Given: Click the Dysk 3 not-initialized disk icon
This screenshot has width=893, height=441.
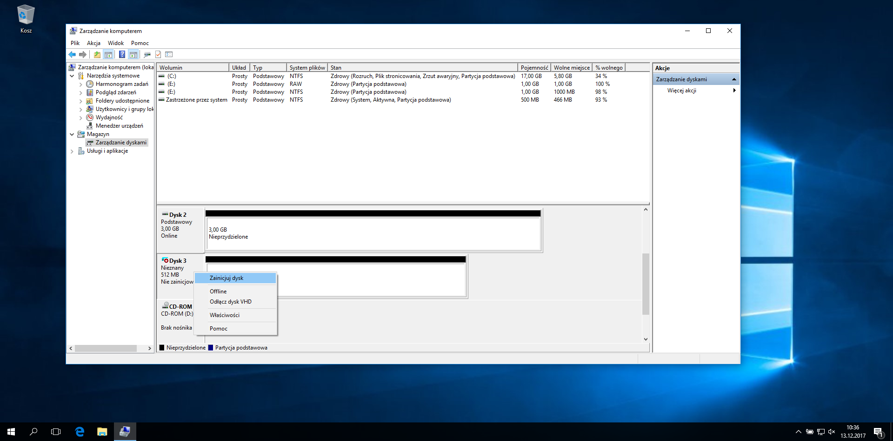Looking at the screenshot, I should (165, 260).
